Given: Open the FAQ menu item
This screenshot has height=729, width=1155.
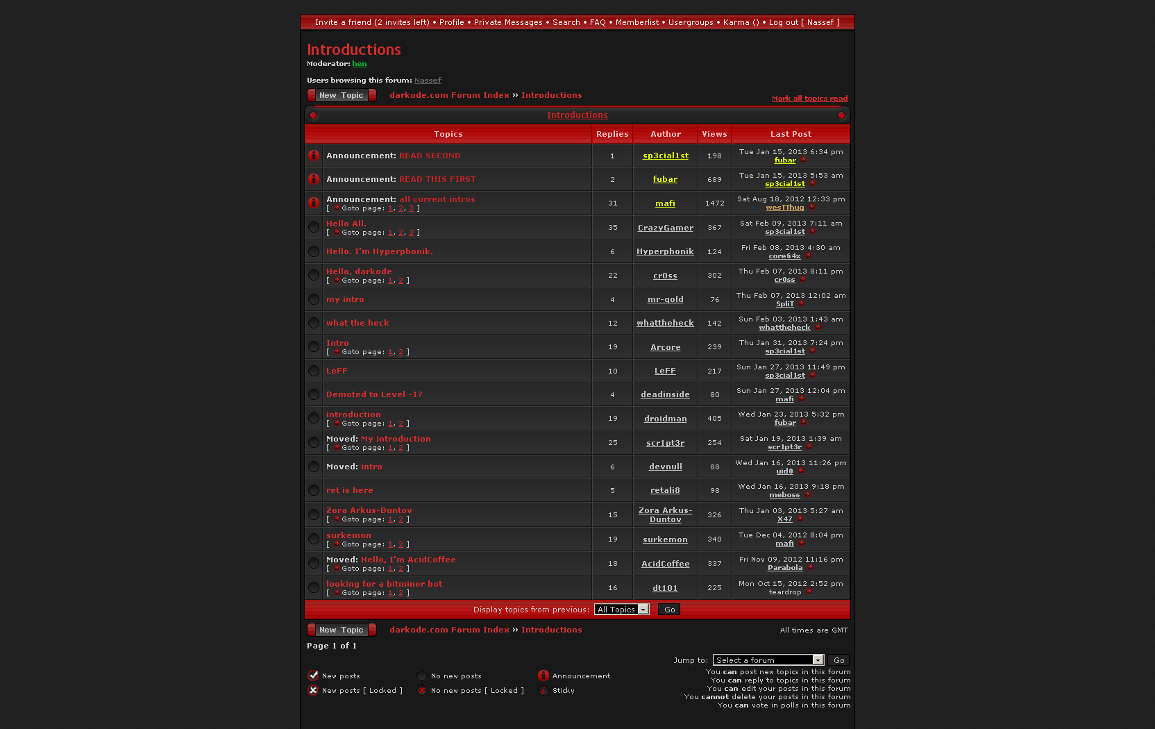Looking at the screenshot, I should (x=598, y=22).
